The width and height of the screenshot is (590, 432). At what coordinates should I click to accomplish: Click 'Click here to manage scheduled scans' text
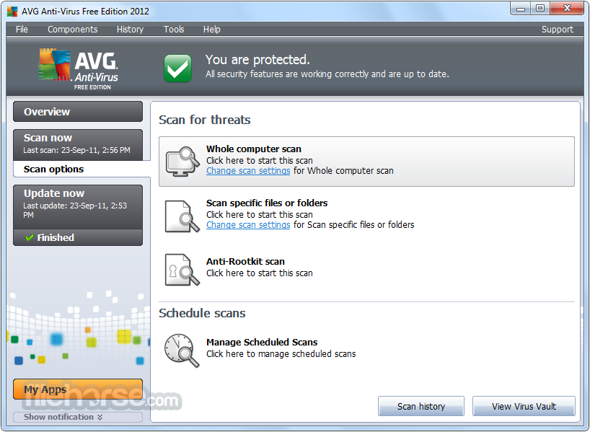[281, 354]
